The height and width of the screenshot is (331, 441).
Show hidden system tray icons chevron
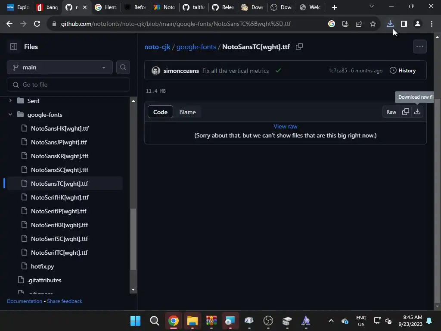[331, 321]
